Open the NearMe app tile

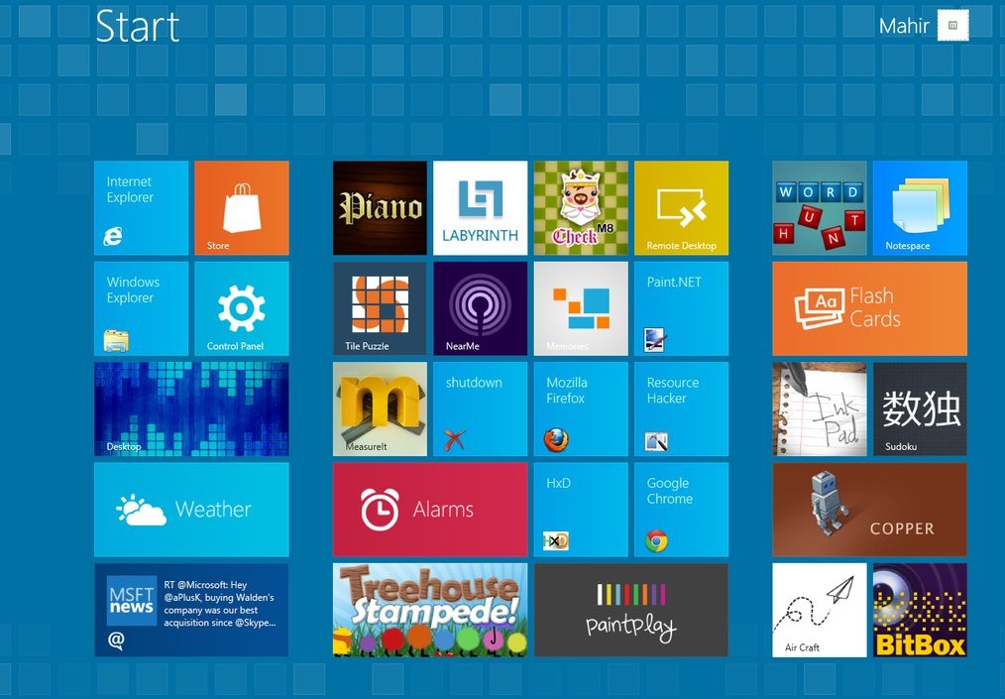(x=480, y=308)
